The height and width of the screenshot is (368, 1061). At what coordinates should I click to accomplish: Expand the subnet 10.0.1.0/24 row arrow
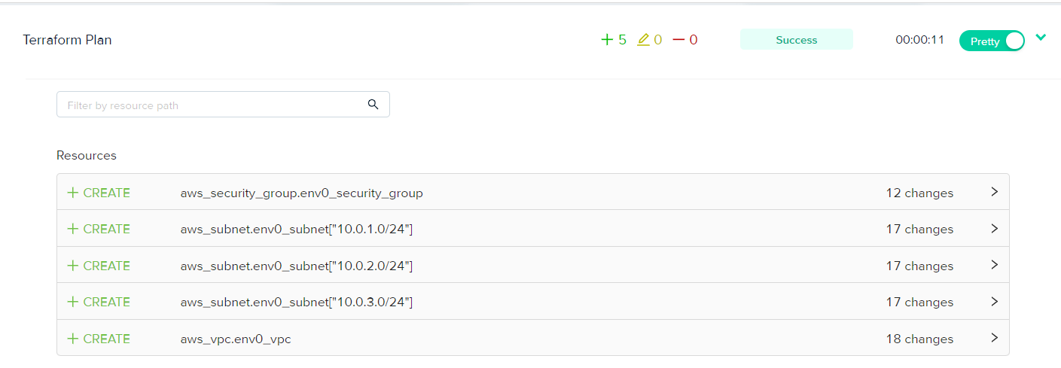[x=995, y=228]
